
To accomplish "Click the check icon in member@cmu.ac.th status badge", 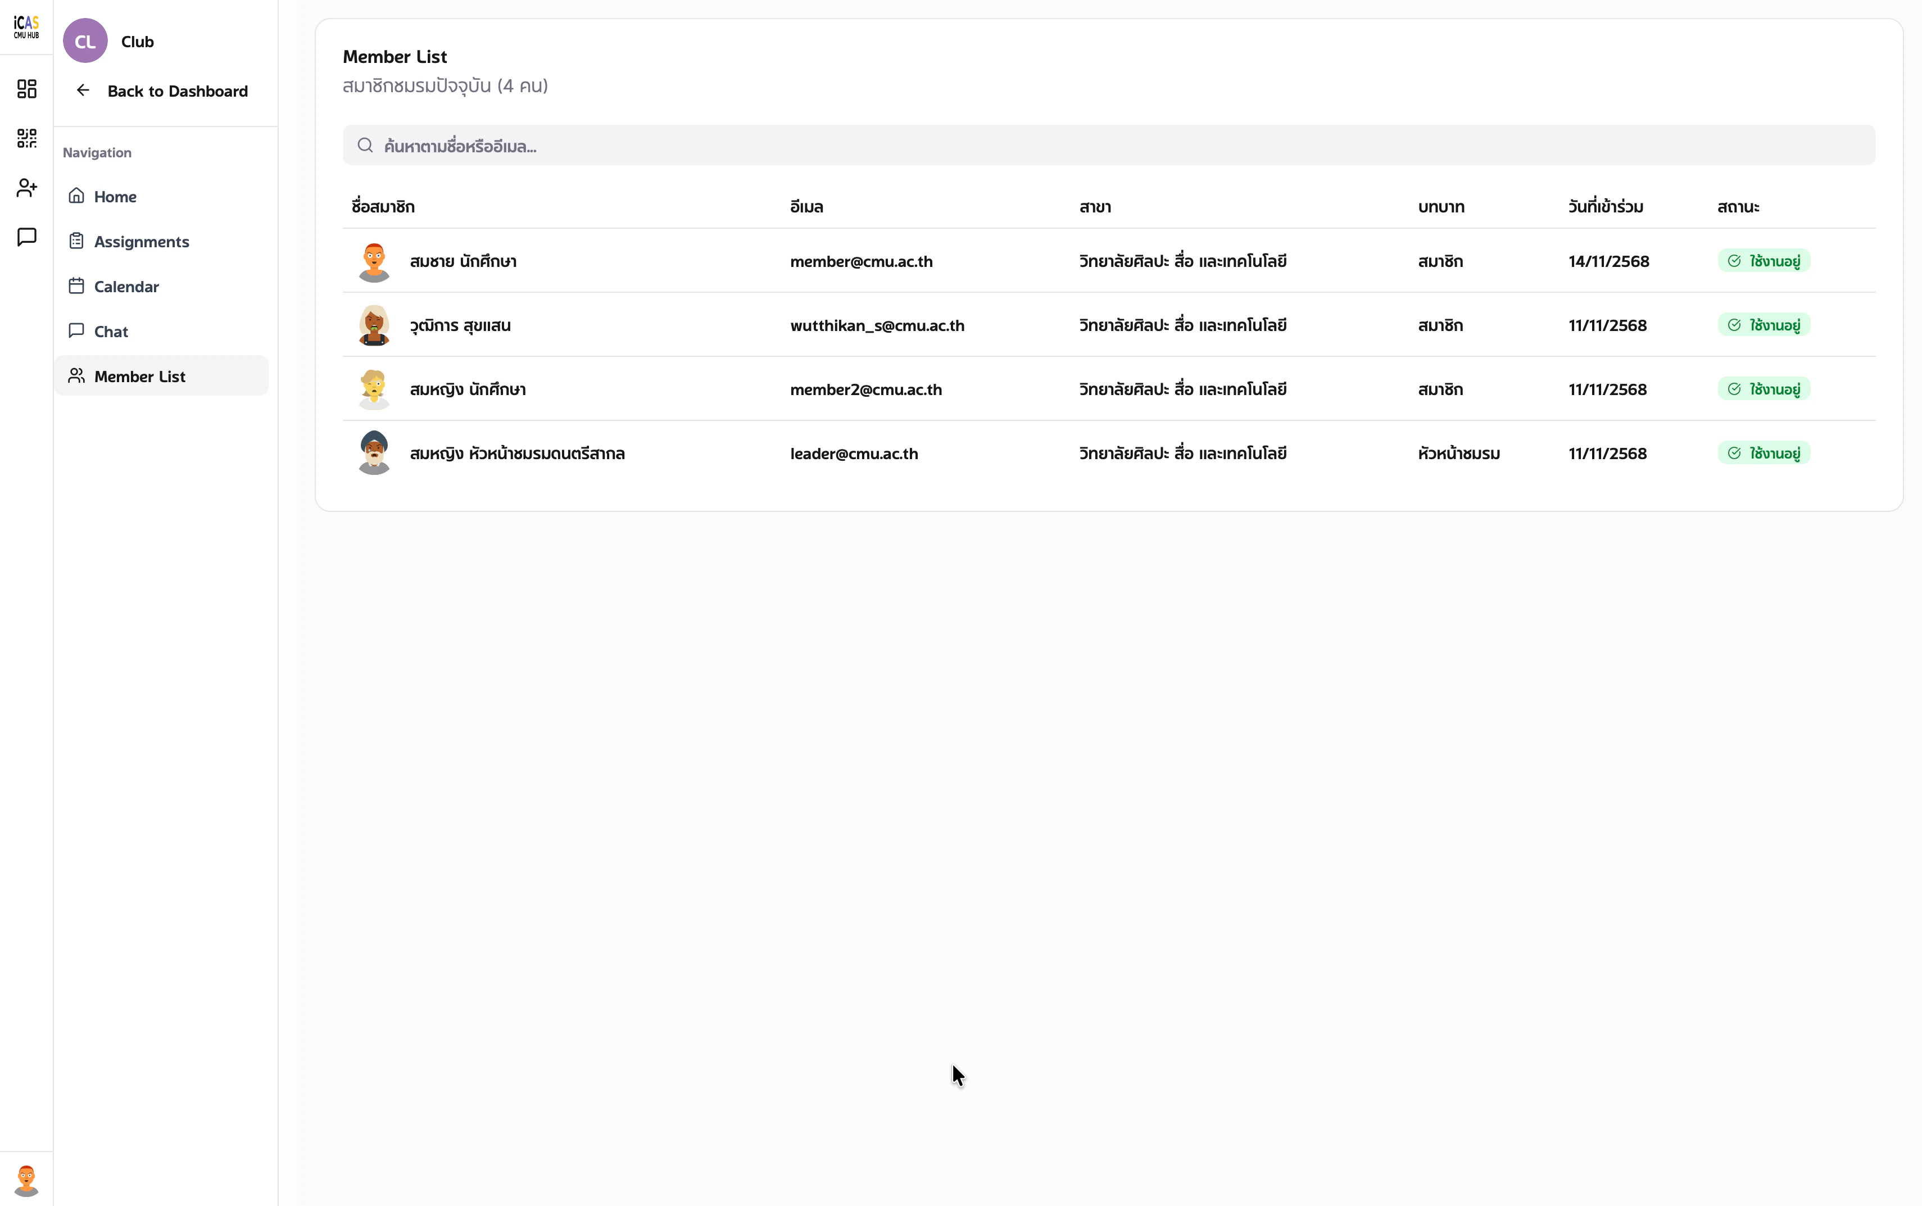I will [x=1734, y=261].
